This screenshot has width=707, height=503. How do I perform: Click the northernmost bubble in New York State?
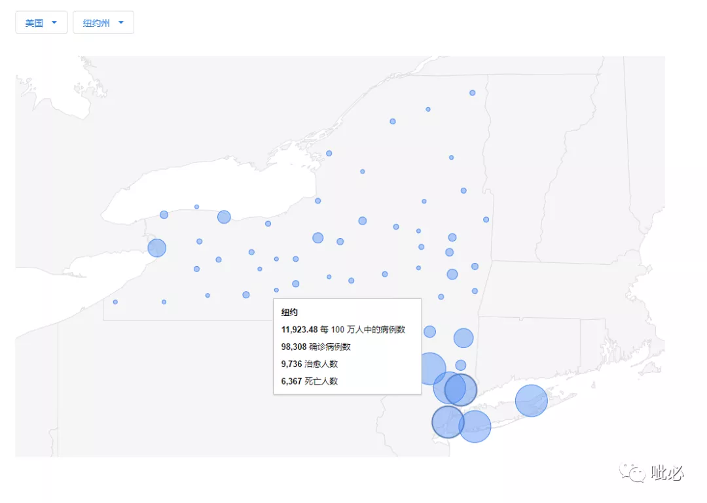(x=472, y=93)
